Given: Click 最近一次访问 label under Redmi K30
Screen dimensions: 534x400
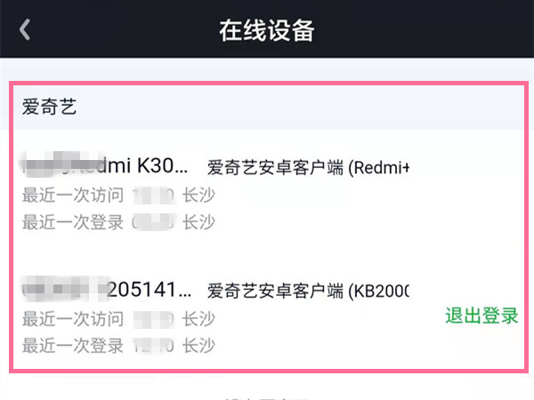Looking at the screenshot, I should (x=73, y=195).
